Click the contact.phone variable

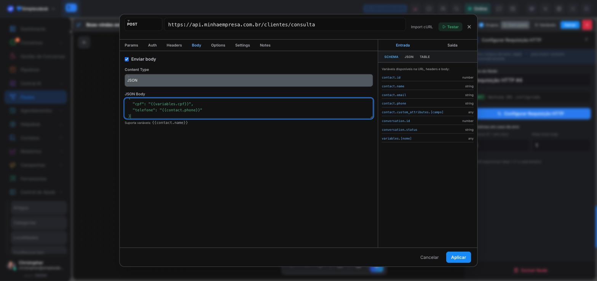point(394,103)
